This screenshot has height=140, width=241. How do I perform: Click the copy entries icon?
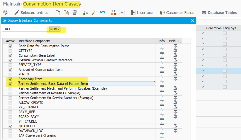(66, 13)
